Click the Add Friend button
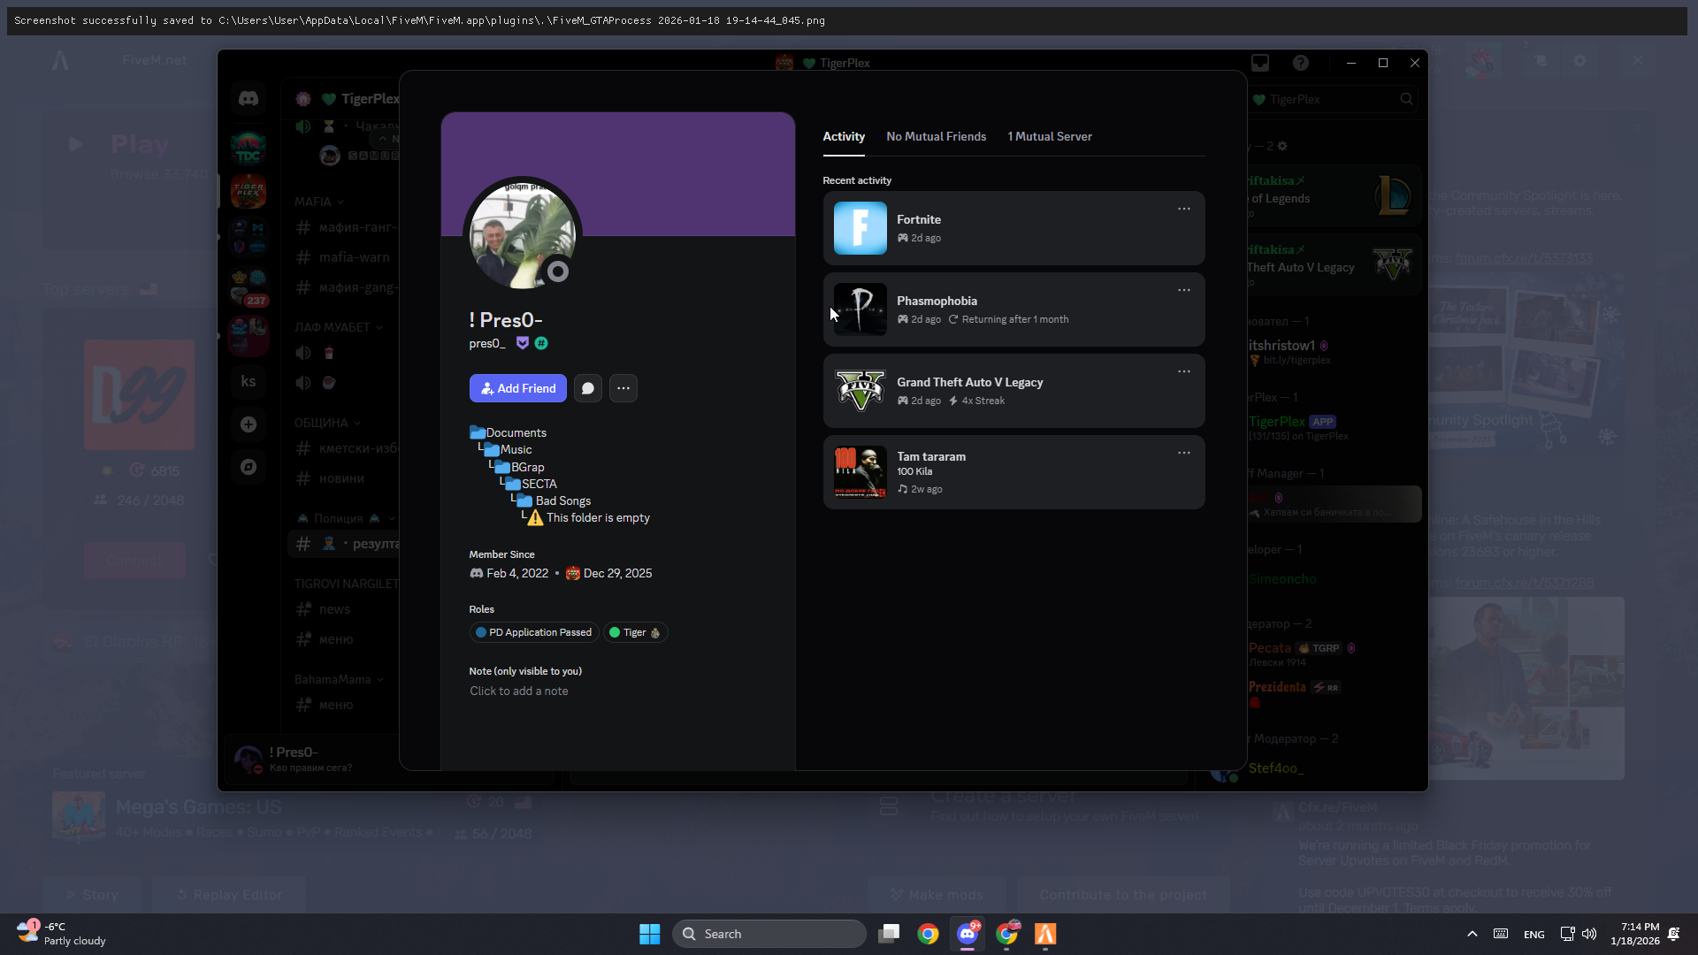1698x955 pixels. (x=517, y=388)
